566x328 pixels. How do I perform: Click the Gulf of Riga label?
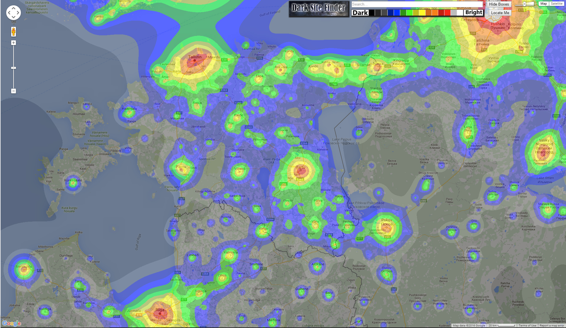coord(138,242)
